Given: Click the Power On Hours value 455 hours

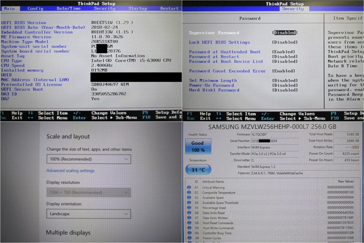Looking at the screenshot, I should 347,160.
